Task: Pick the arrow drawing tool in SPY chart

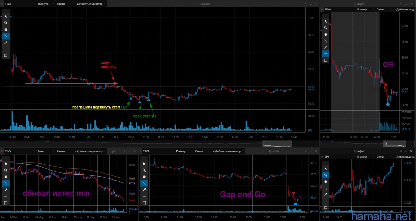Action: point(325,195)
